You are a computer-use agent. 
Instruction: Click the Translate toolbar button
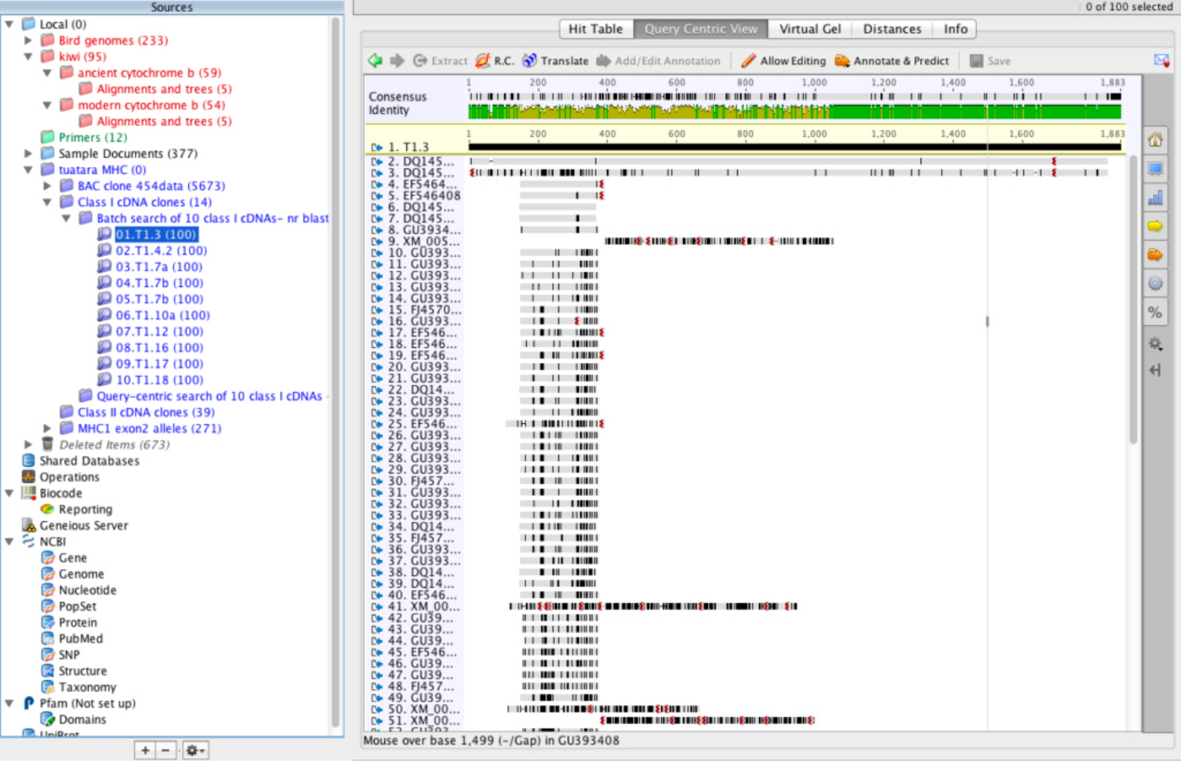[x=555, y=60]
